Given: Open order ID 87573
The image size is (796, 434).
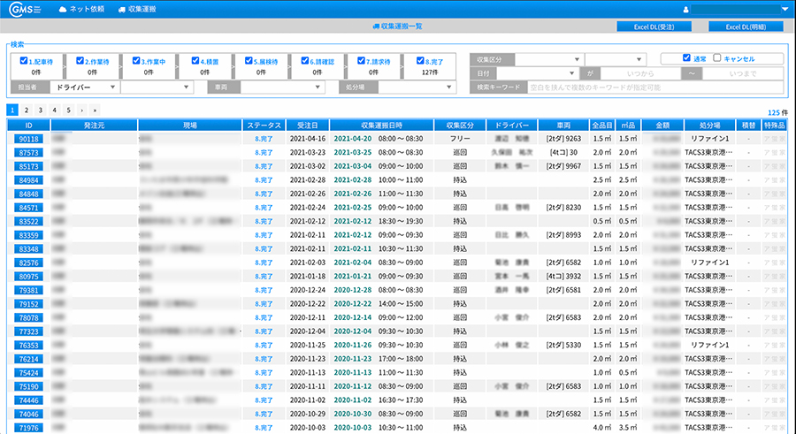Looking at the screenshot, I should click(x=28, y=152).
